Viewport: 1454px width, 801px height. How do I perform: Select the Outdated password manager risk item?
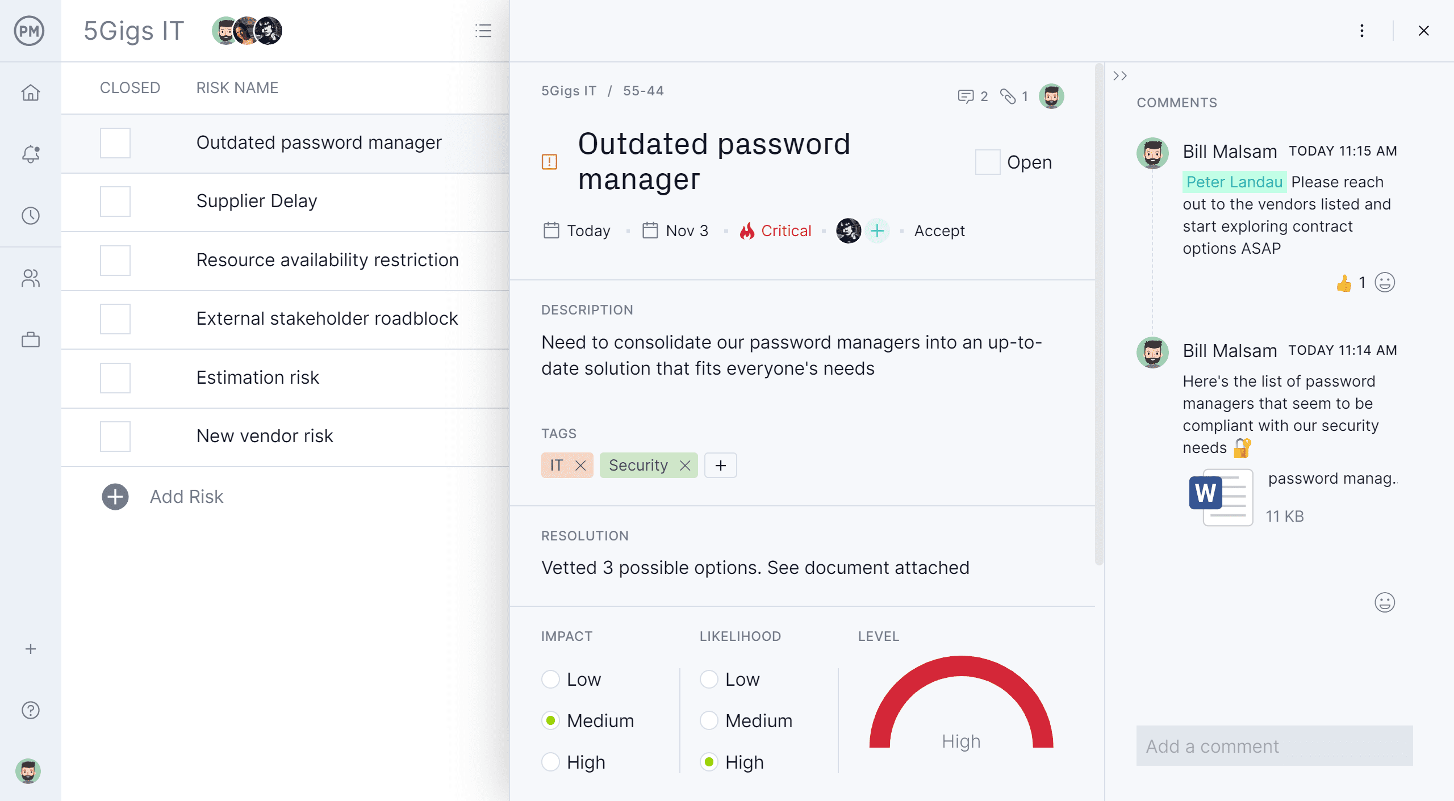pyautogui.click(x=319, y=143)
